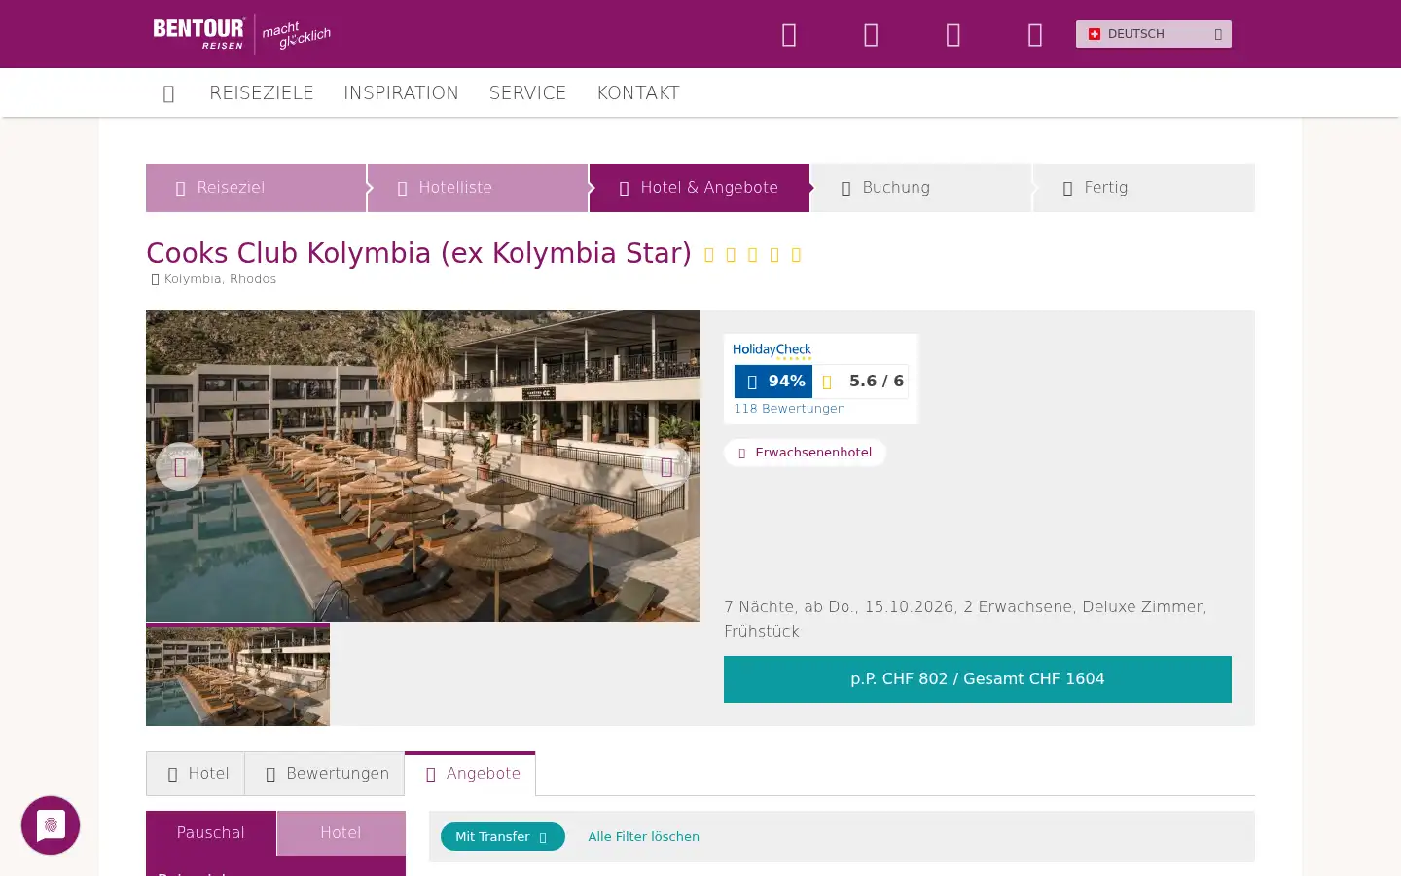
Task: Open the 118 Bewertungen link
Action: 789,409
